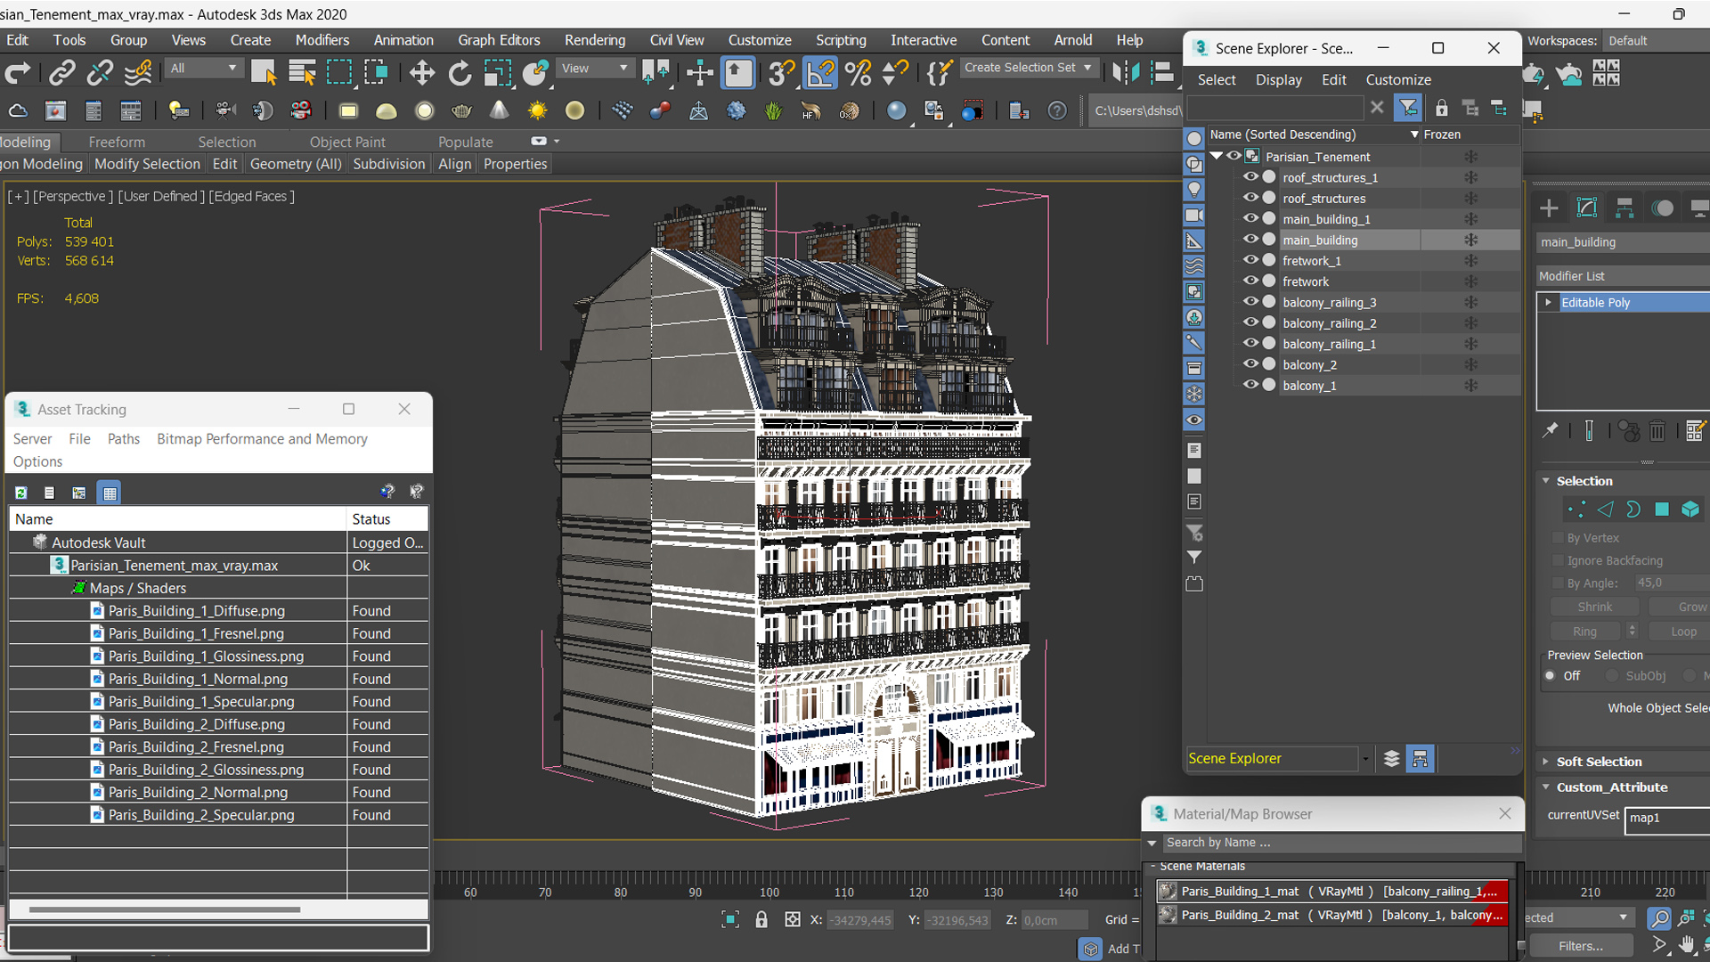Pin the modifier stack
Screen dimensions: 1710x962
[x=1551, y=431]
